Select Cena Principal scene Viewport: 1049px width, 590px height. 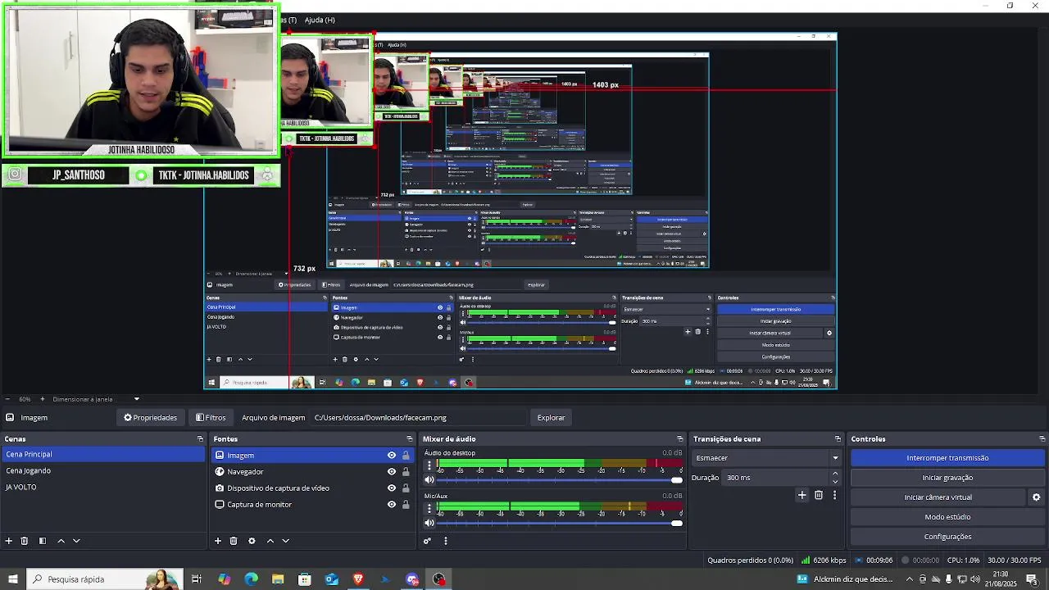click(103, 455)
